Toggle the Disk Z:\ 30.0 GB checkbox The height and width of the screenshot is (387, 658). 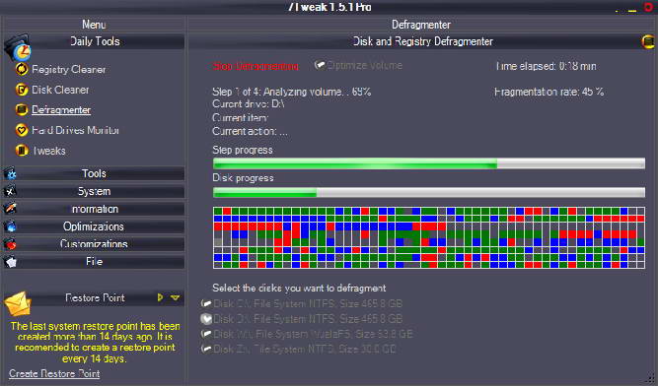pos(206,349)
